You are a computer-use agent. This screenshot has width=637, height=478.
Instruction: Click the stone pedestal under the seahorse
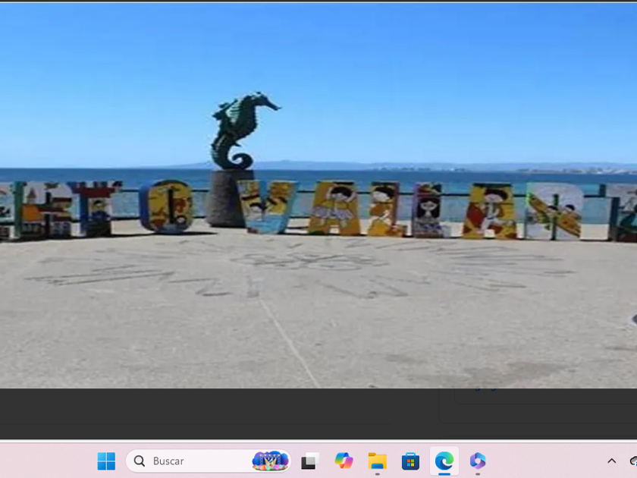pyautogui.click(x=227, y=197)
